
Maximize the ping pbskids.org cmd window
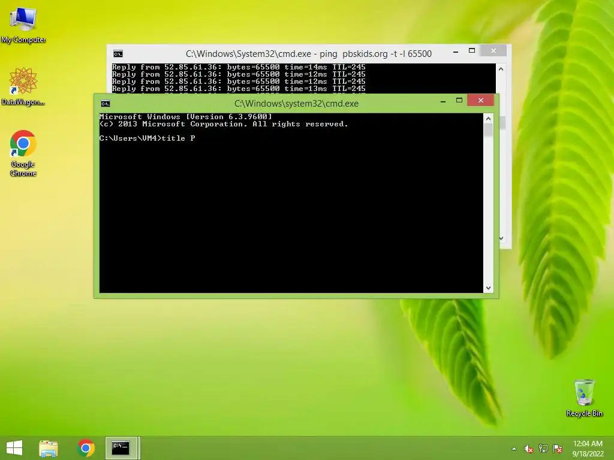coord(472,51)
